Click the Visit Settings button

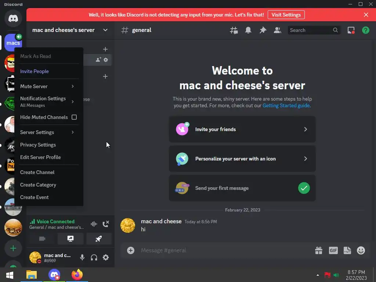tap(286, 15)
